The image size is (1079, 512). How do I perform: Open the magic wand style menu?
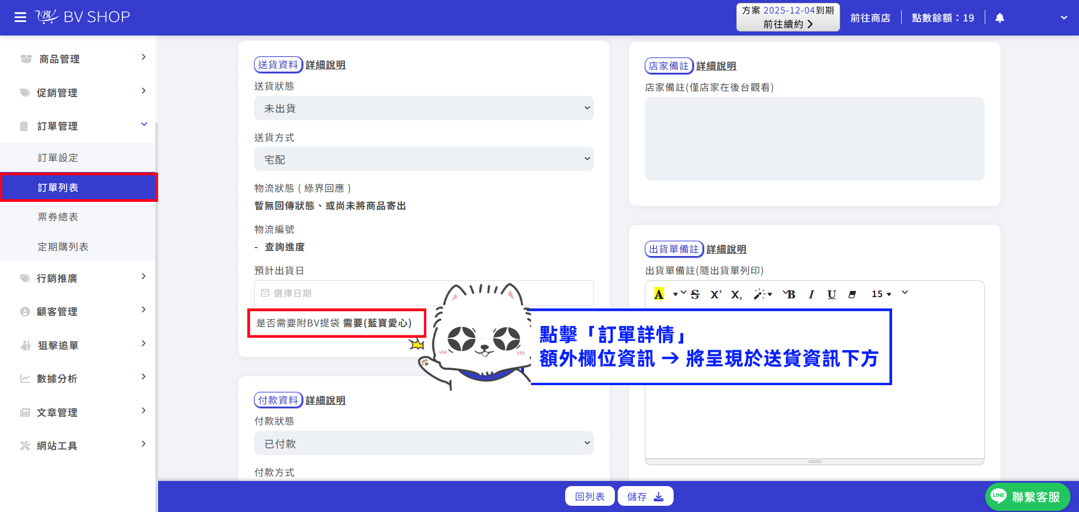pos(762,294)
